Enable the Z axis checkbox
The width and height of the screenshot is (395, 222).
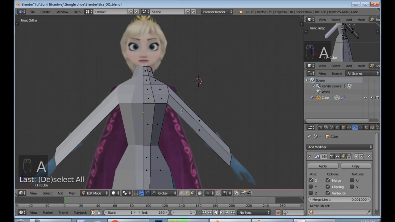pyautogui.click(x=311, y=193)
